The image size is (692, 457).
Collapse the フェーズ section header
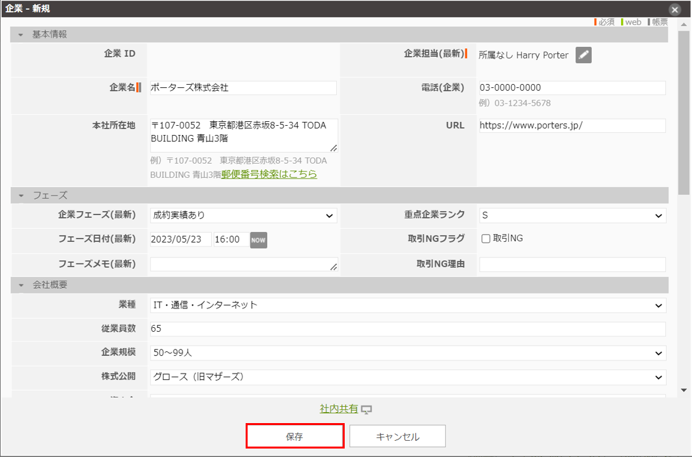click(x=21, y=195)
